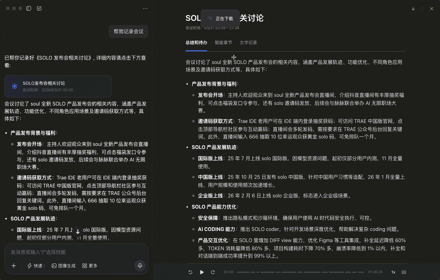Switch to the 智能章节 tab
Screen dimensions: 440x280
[223, 43]
